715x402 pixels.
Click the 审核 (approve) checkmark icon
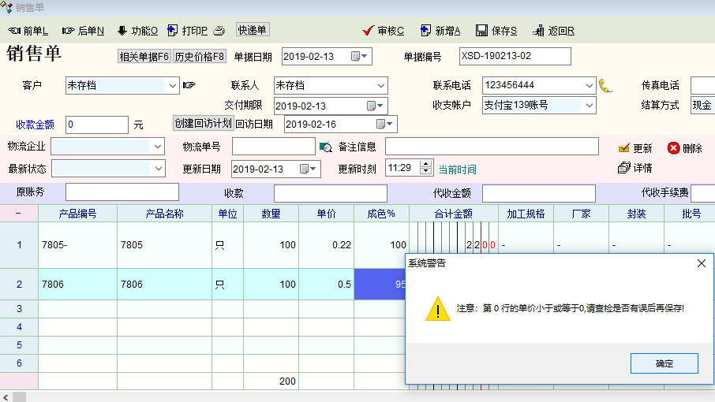point(368,31)
